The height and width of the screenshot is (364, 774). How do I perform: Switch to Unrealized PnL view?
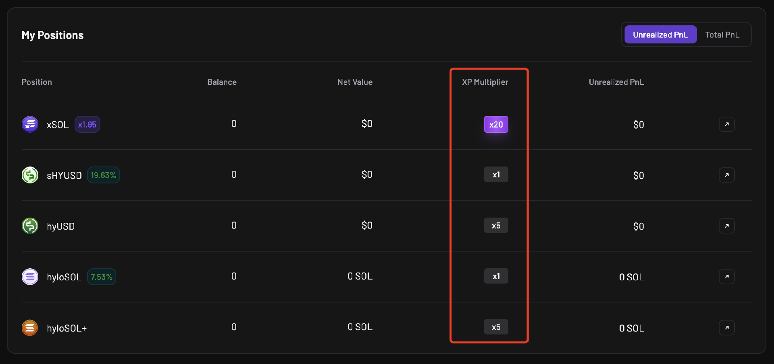(x=660, y=35)
